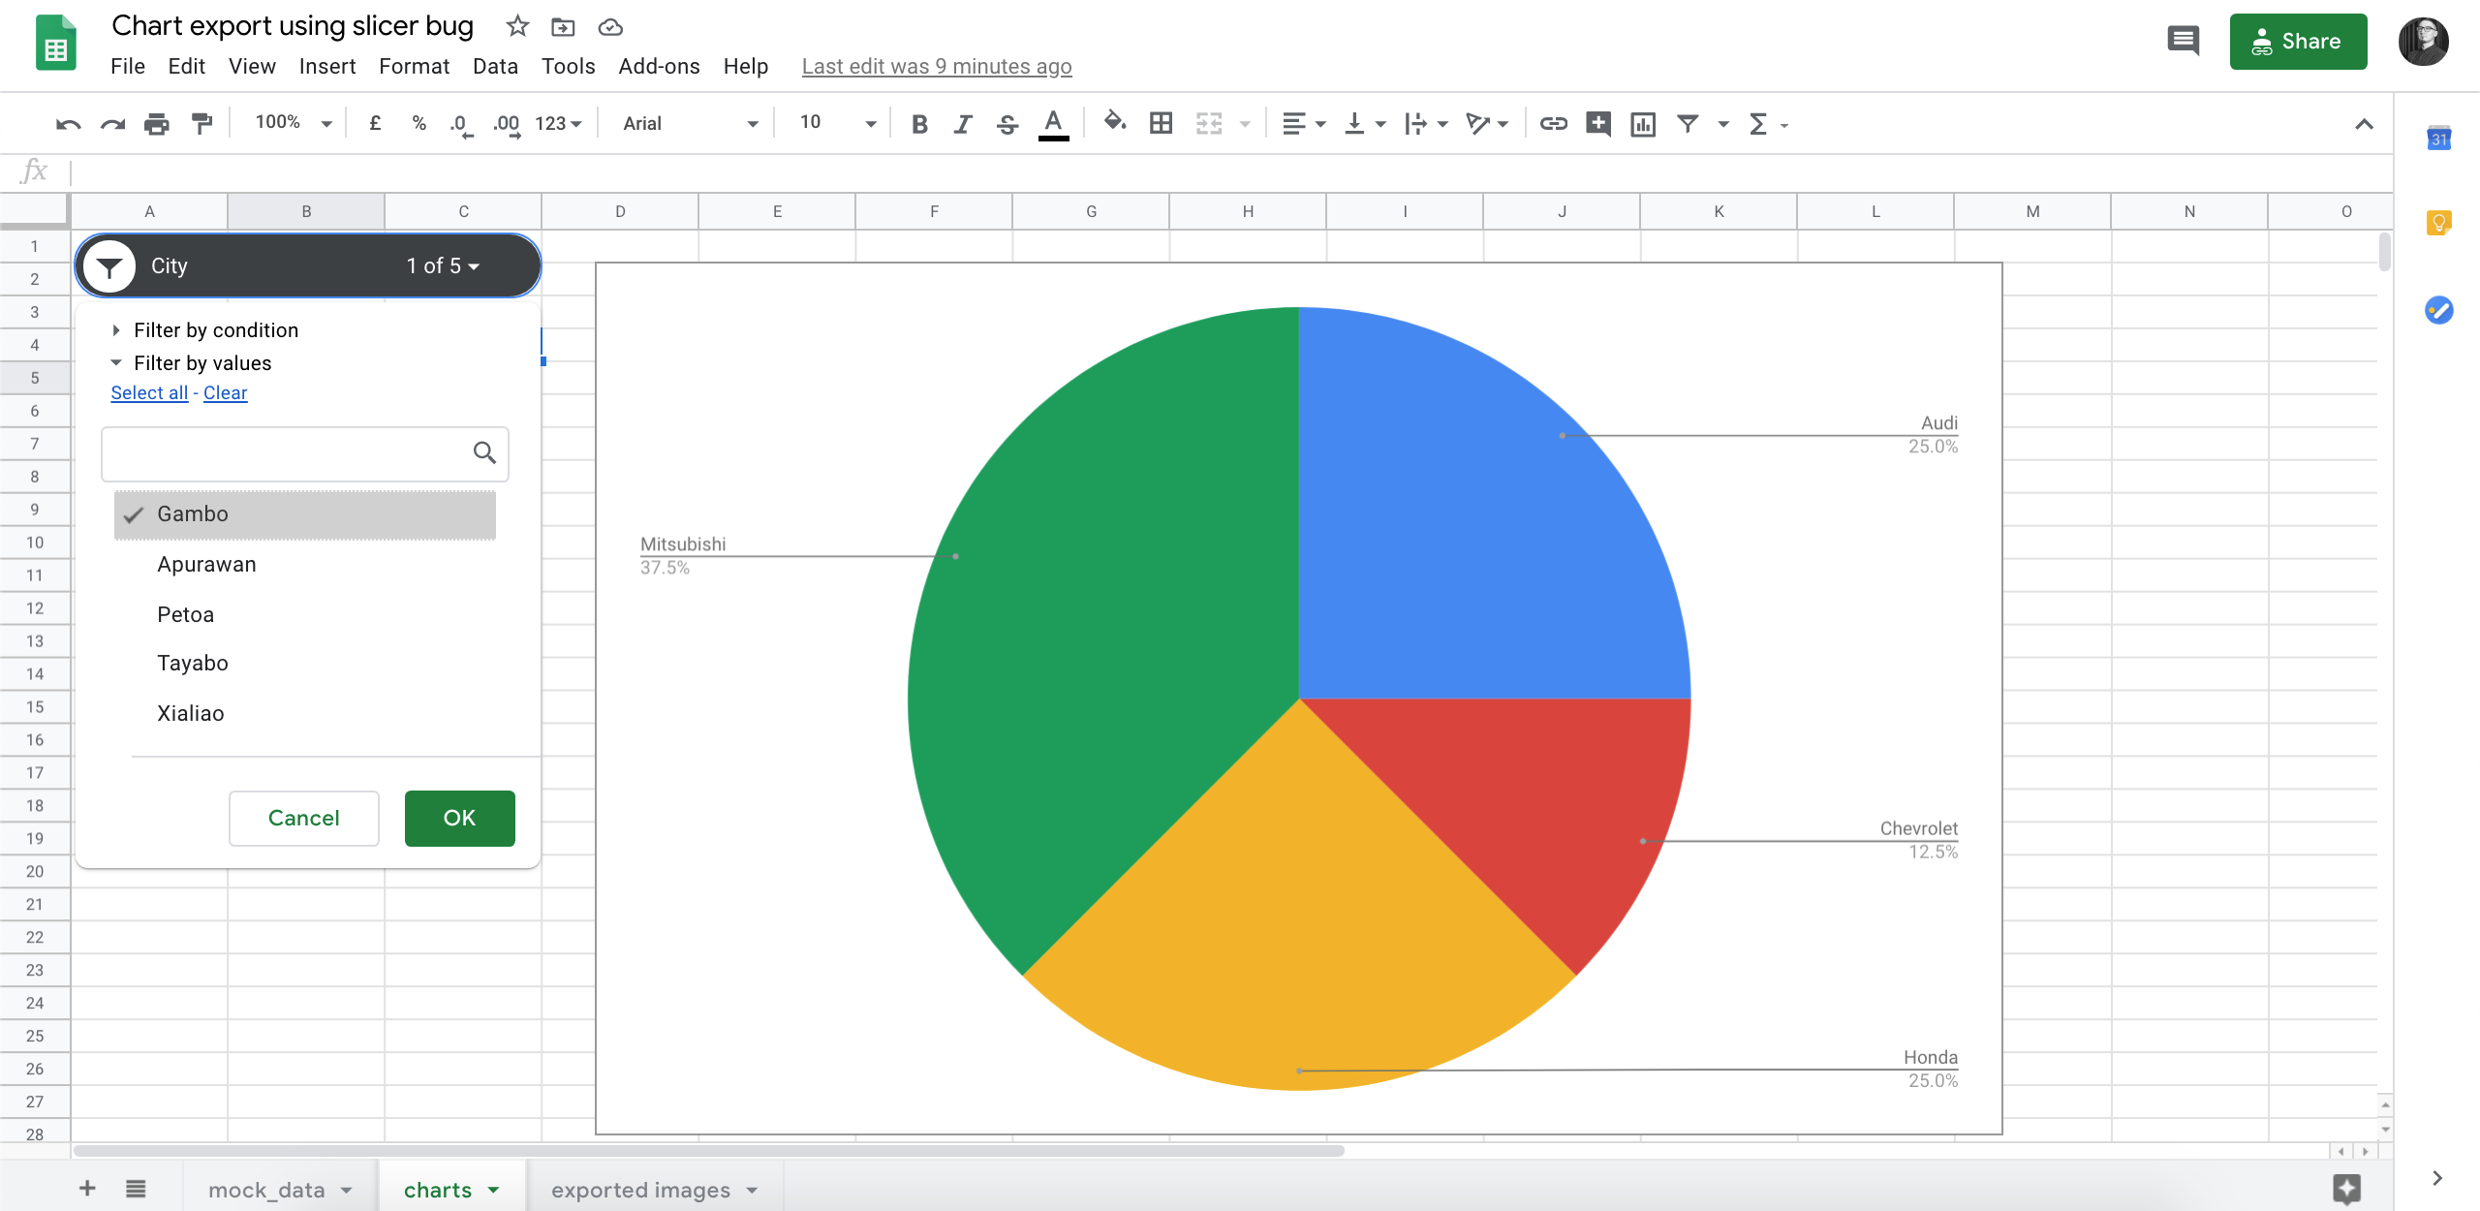The image size is (2480, 1211).
Task: Click the insert link icon
Action: [1553, 123]
